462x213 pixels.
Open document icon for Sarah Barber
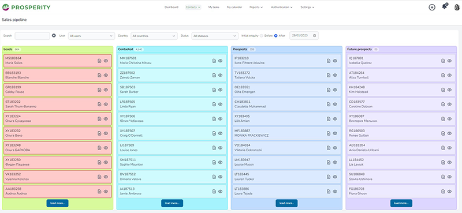(x=214, y=90)
